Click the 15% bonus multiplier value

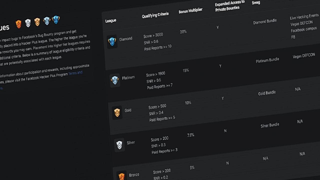[186, 70]
